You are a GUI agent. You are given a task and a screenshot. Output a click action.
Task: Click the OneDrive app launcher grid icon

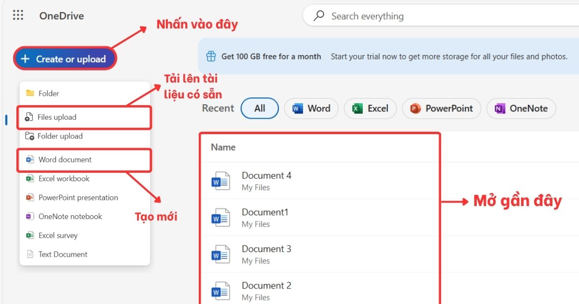click(x=18, y=15)
